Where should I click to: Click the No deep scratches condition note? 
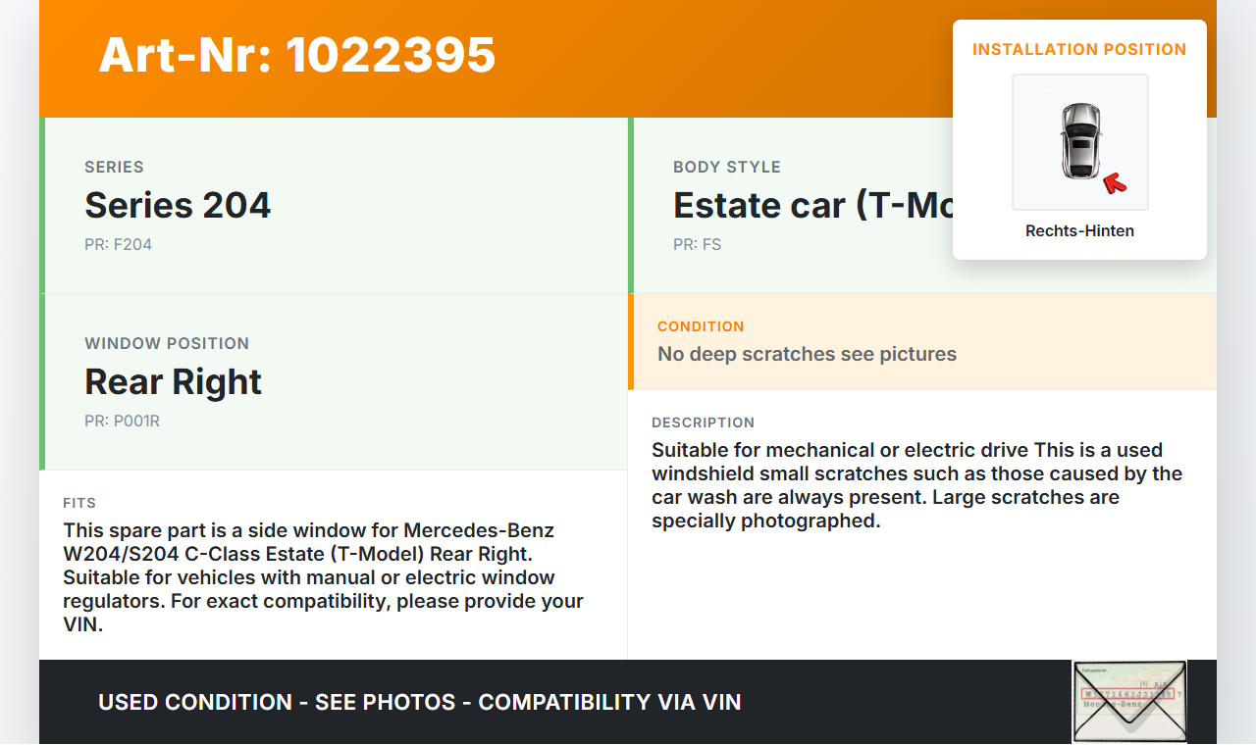point(807,355)
